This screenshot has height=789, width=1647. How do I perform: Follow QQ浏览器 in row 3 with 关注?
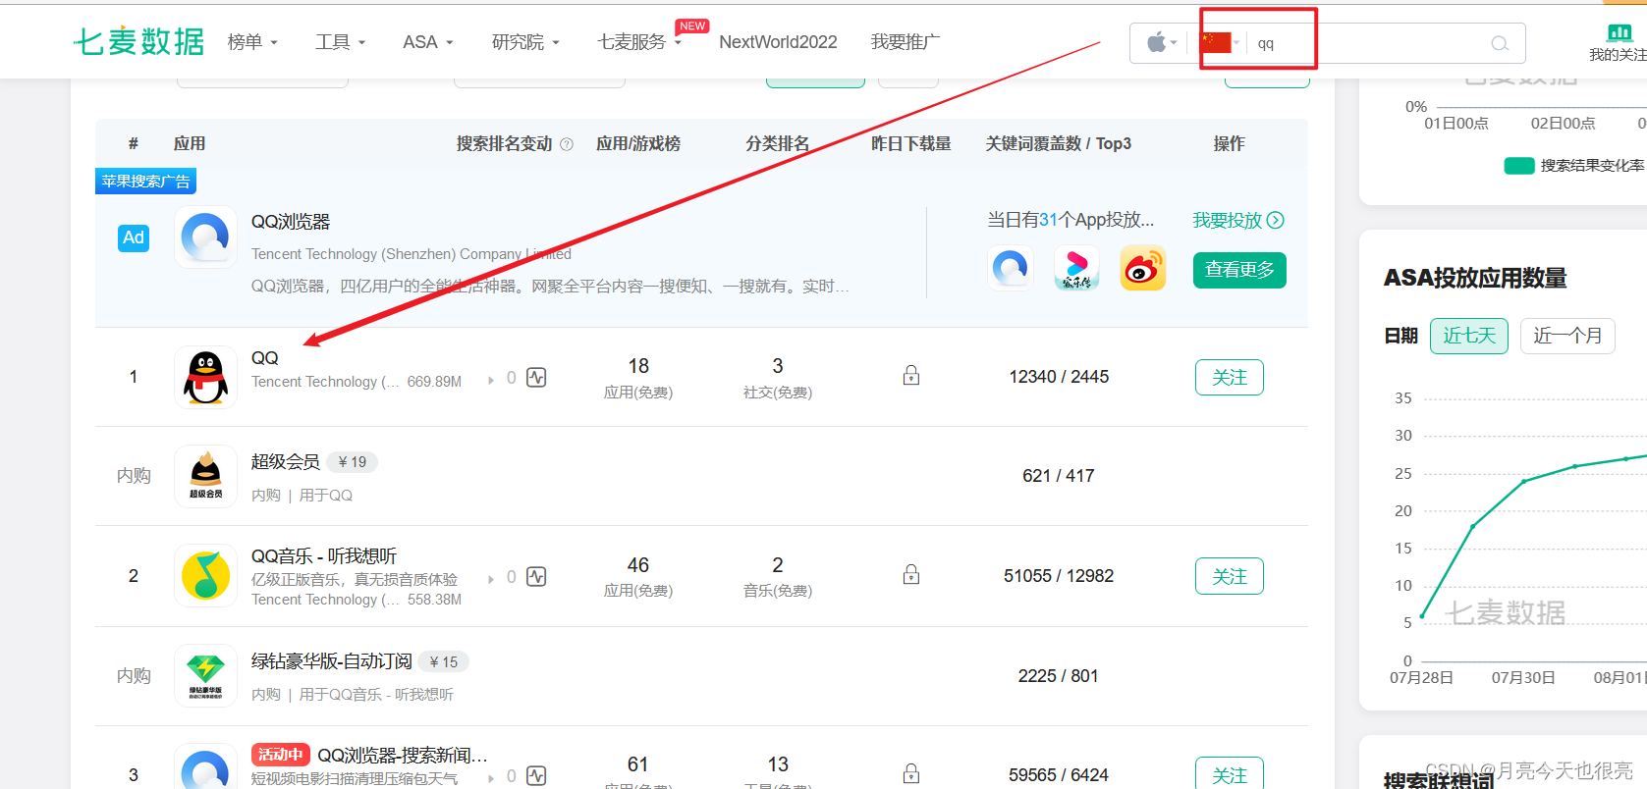point(1230,773)
